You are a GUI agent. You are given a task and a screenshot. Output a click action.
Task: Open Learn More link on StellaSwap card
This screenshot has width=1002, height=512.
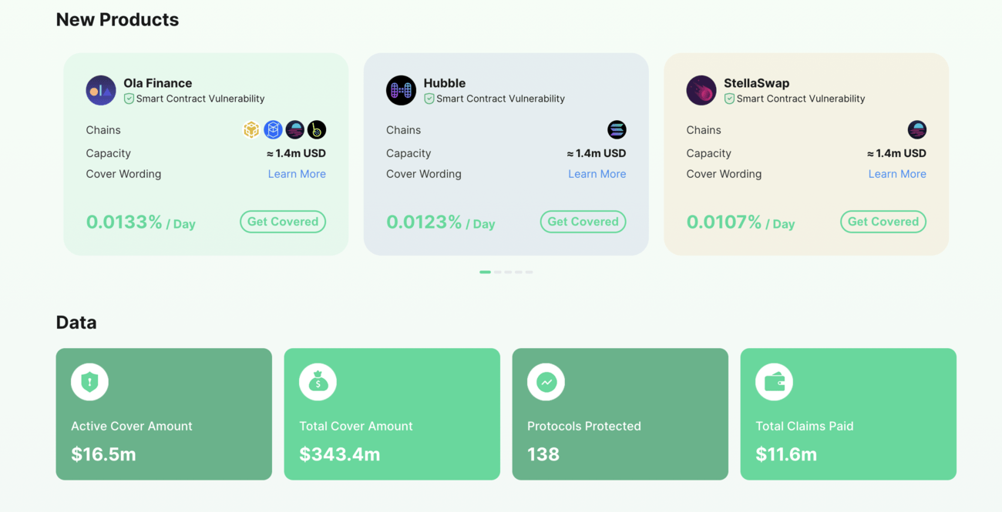(x=897, y=174)
